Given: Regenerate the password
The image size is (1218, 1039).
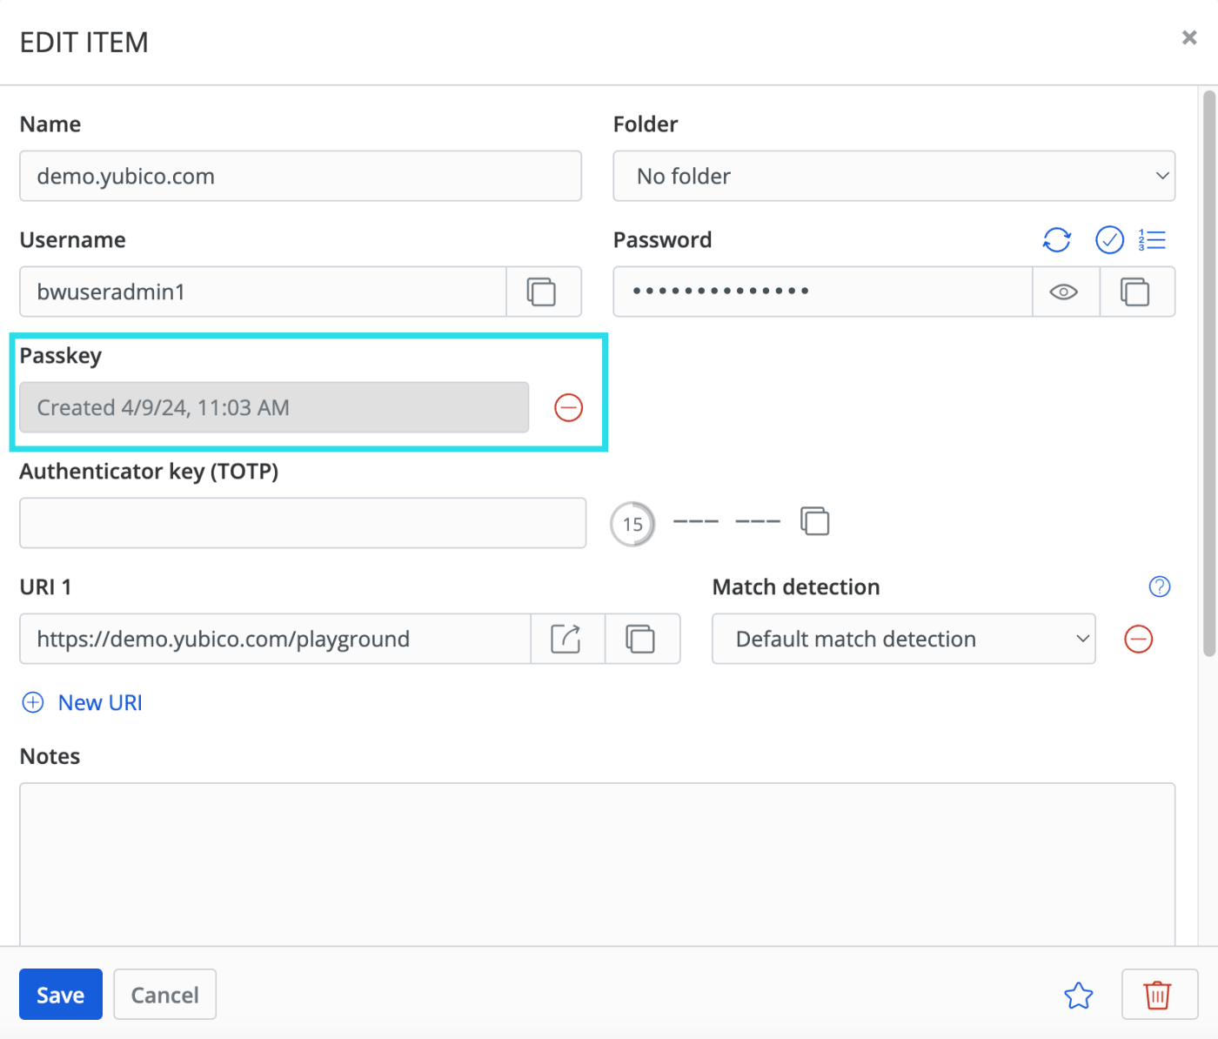Looking at the screenshot, I should click(1057, 240).
